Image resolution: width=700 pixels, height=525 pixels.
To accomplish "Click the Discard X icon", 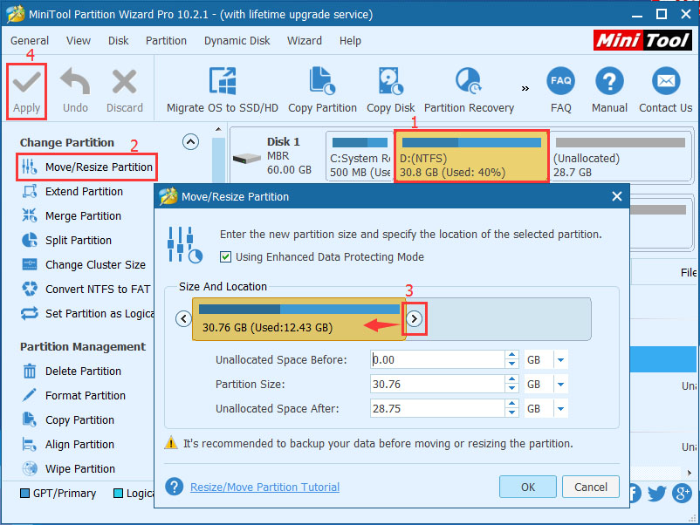I will (124, 82).
